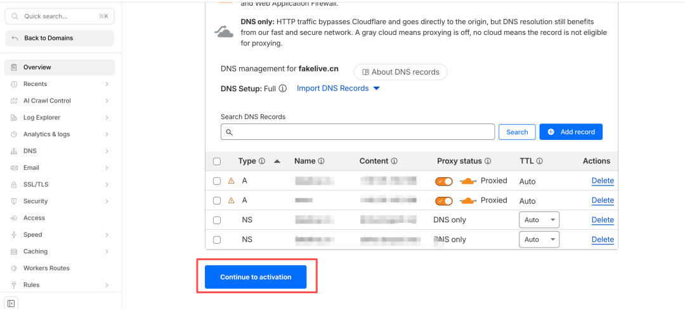Click the DNS hierarchy icon

click(14, 151)
